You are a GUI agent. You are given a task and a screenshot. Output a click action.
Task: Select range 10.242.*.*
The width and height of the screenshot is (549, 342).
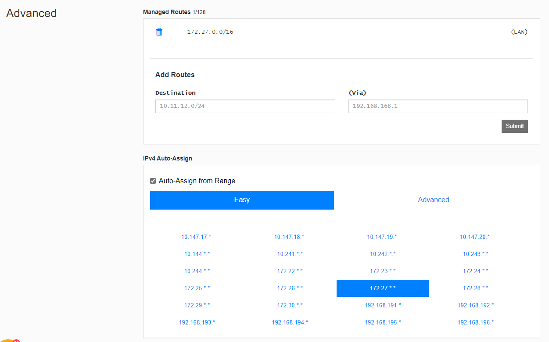(383, 254)
